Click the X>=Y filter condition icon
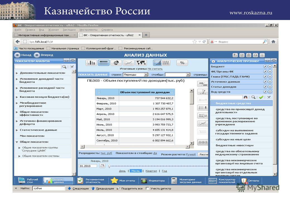Image resolution: width=290 pixels, height=200 pixels. (203, 100)
